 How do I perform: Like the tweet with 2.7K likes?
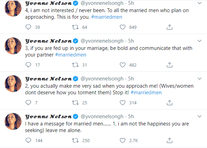(122, 140)
